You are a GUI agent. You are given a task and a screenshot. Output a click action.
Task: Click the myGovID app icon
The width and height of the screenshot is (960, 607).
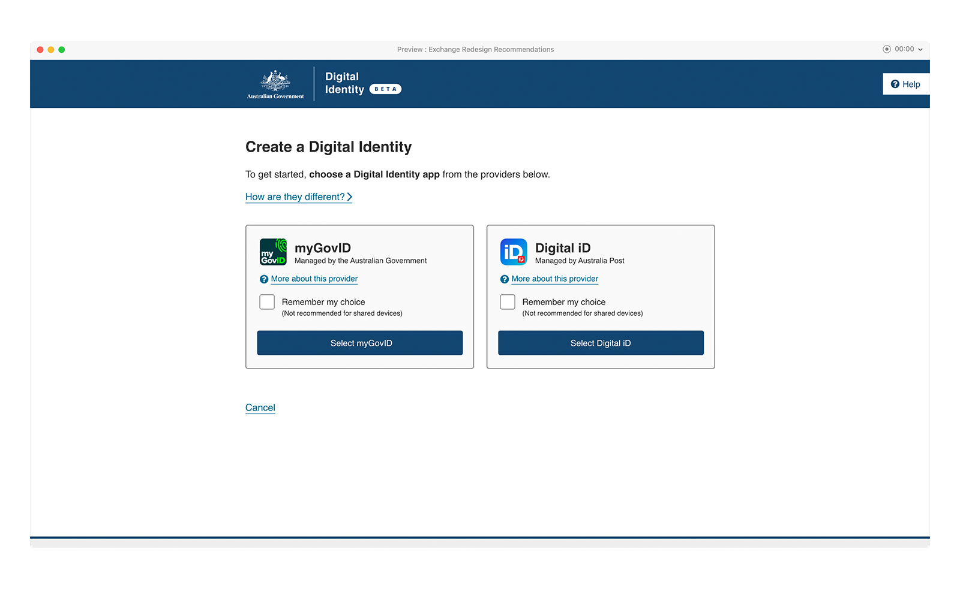(273, 252)
